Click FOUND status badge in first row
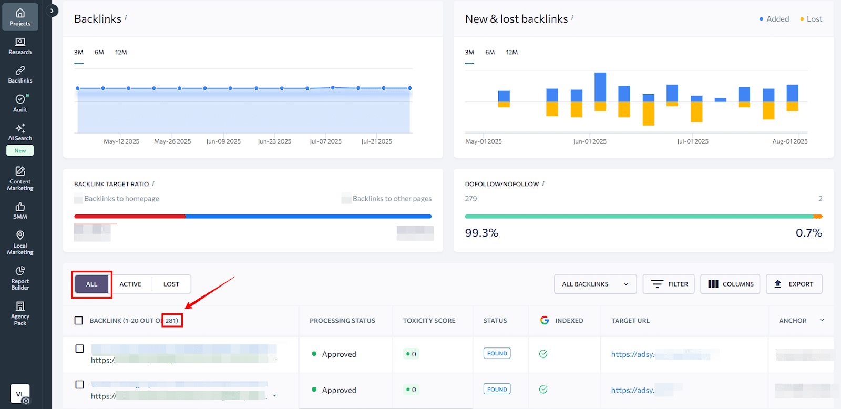 pyautogui.click(x=497, y=354)
